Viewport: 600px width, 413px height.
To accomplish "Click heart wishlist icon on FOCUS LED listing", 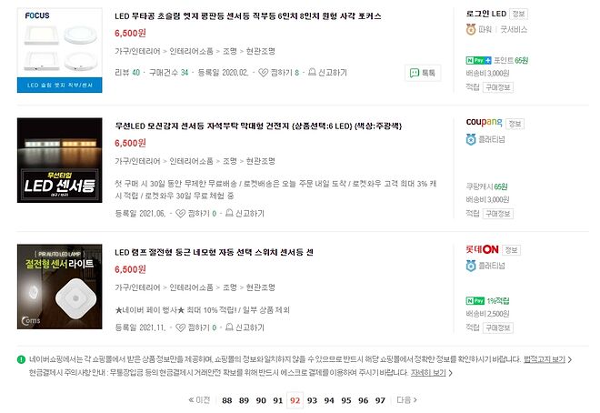I will (x=264, y=73).
